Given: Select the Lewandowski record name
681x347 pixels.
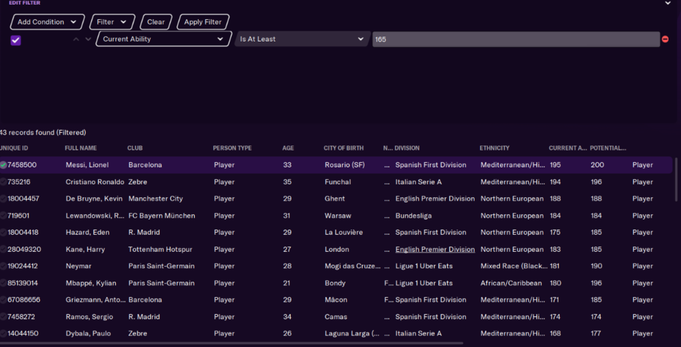Looking at the screenshot, I should tap(95, 216).
